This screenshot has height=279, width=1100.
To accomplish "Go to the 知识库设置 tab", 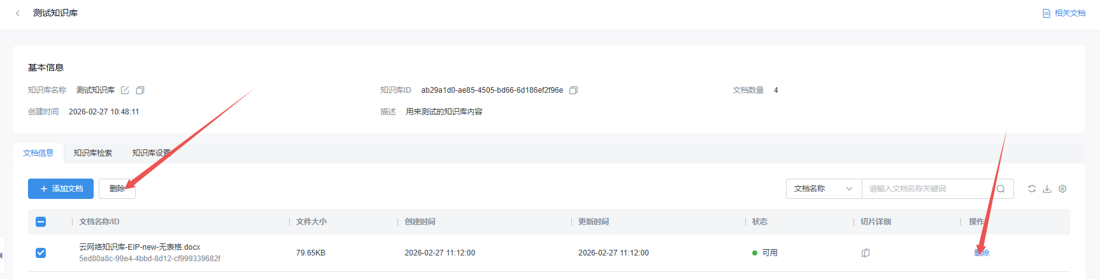I will pyautogui.click(x=151, y=153).
